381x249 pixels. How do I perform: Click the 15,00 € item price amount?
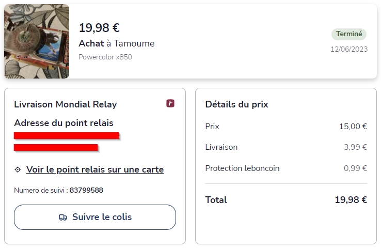pos(353,127)
